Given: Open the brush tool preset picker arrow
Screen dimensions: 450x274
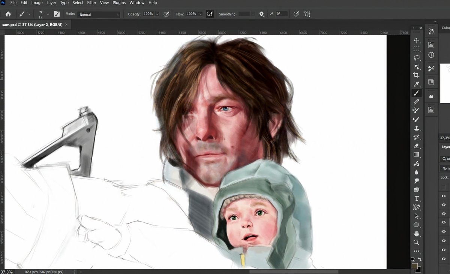Looking at the screenshot, I should coord(29,15).
